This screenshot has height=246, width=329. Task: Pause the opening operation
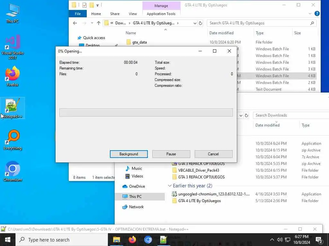pyautogui.click(x=171, y=154)
